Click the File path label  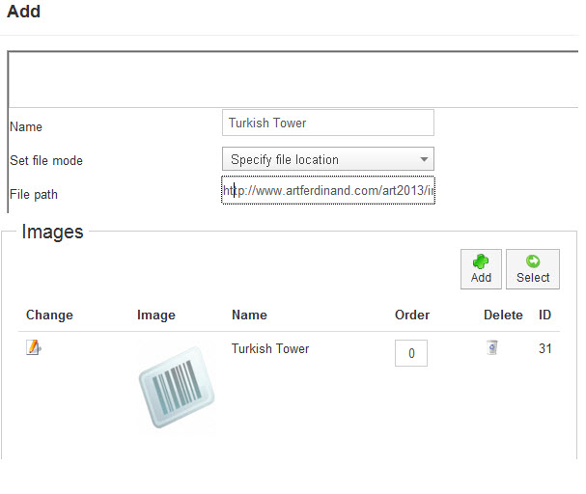34,194
